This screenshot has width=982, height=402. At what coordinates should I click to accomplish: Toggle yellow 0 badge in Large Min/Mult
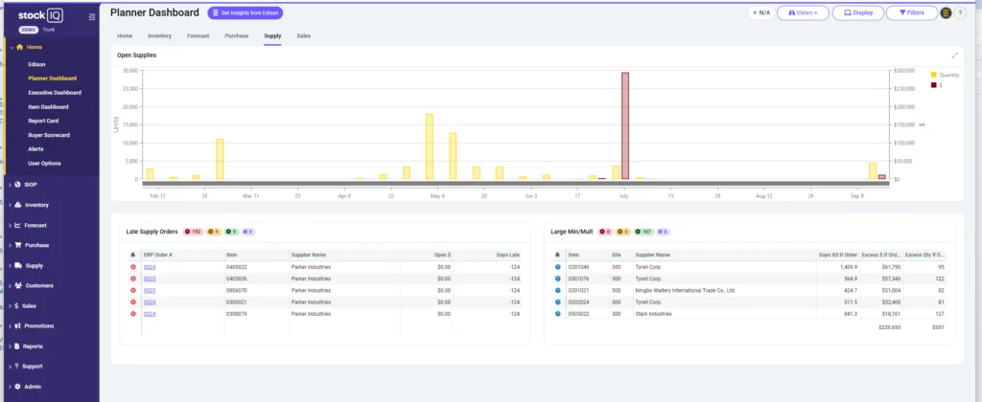click(623, 232)
